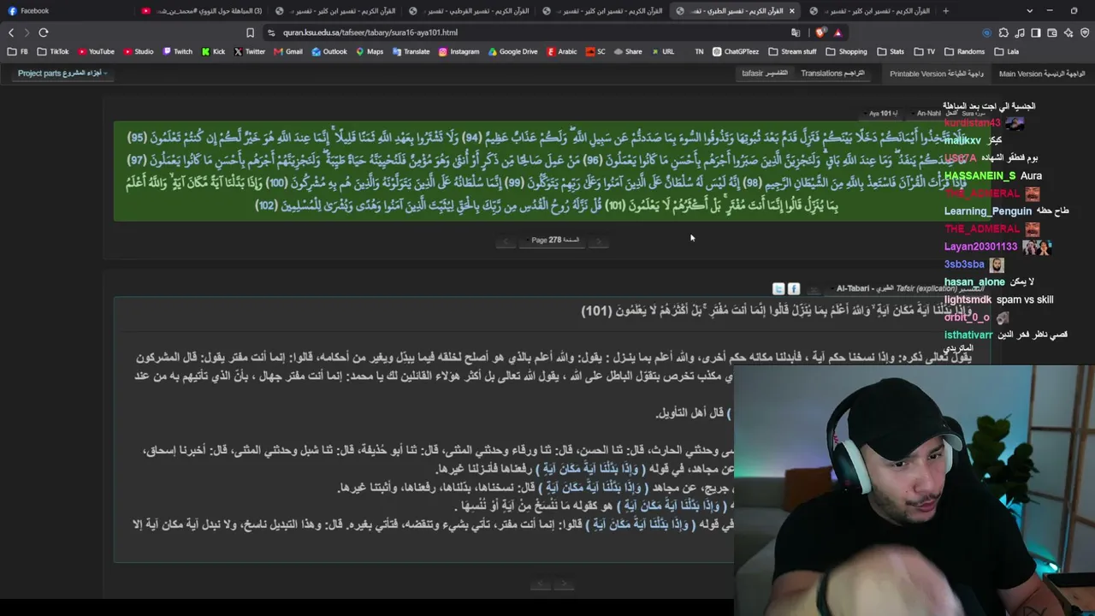Open the URL bookmark

tap(663, 51)
